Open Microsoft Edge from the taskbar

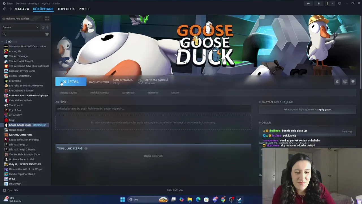coord(198,199)
